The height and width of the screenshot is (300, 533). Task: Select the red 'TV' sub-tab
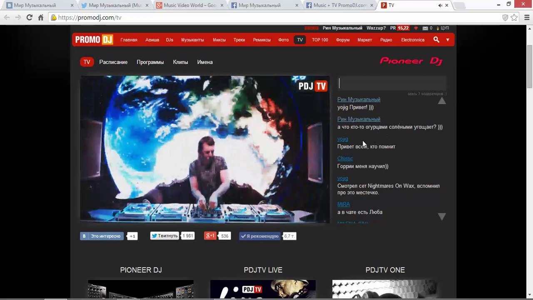point(87,62)
